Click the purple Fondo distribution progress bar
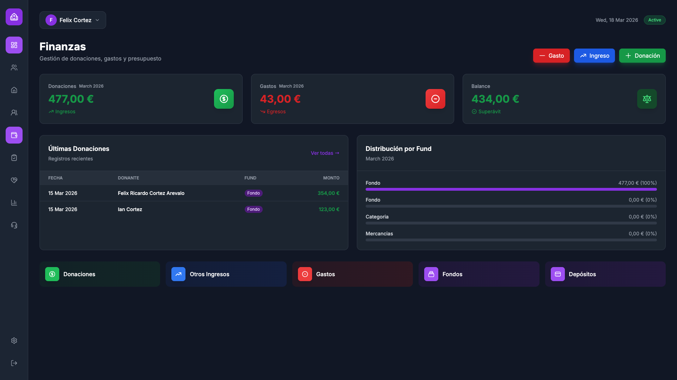This screenshot has width=677, height=380. click(511, 189)
